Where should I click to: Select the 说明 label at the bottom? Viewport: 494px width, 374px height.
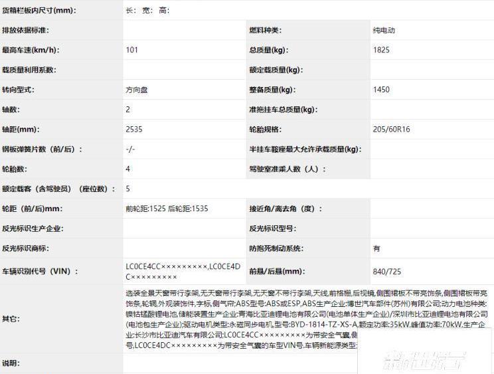[x=11, y=363]
